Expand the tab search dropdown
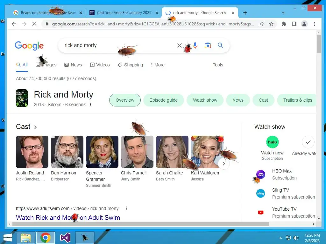The height and width of the screenshot is (244, 326). pos(283,13)
